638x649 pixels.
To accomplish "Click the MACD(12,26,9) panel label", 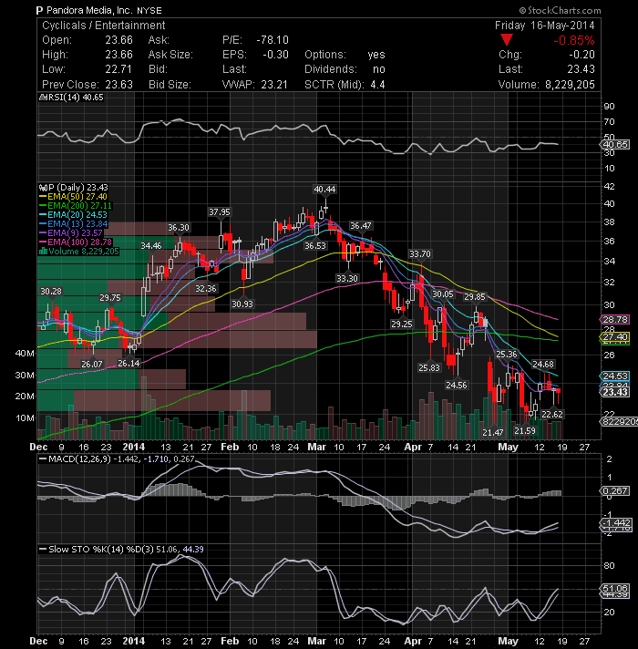I will click(x=78, y=459).
